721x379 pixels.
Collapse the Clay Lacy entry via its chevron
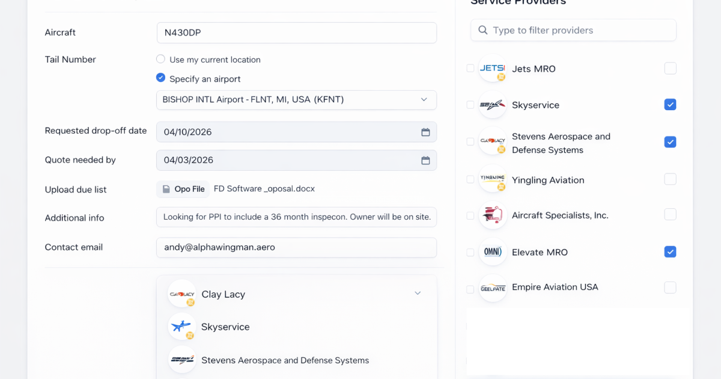418,293
